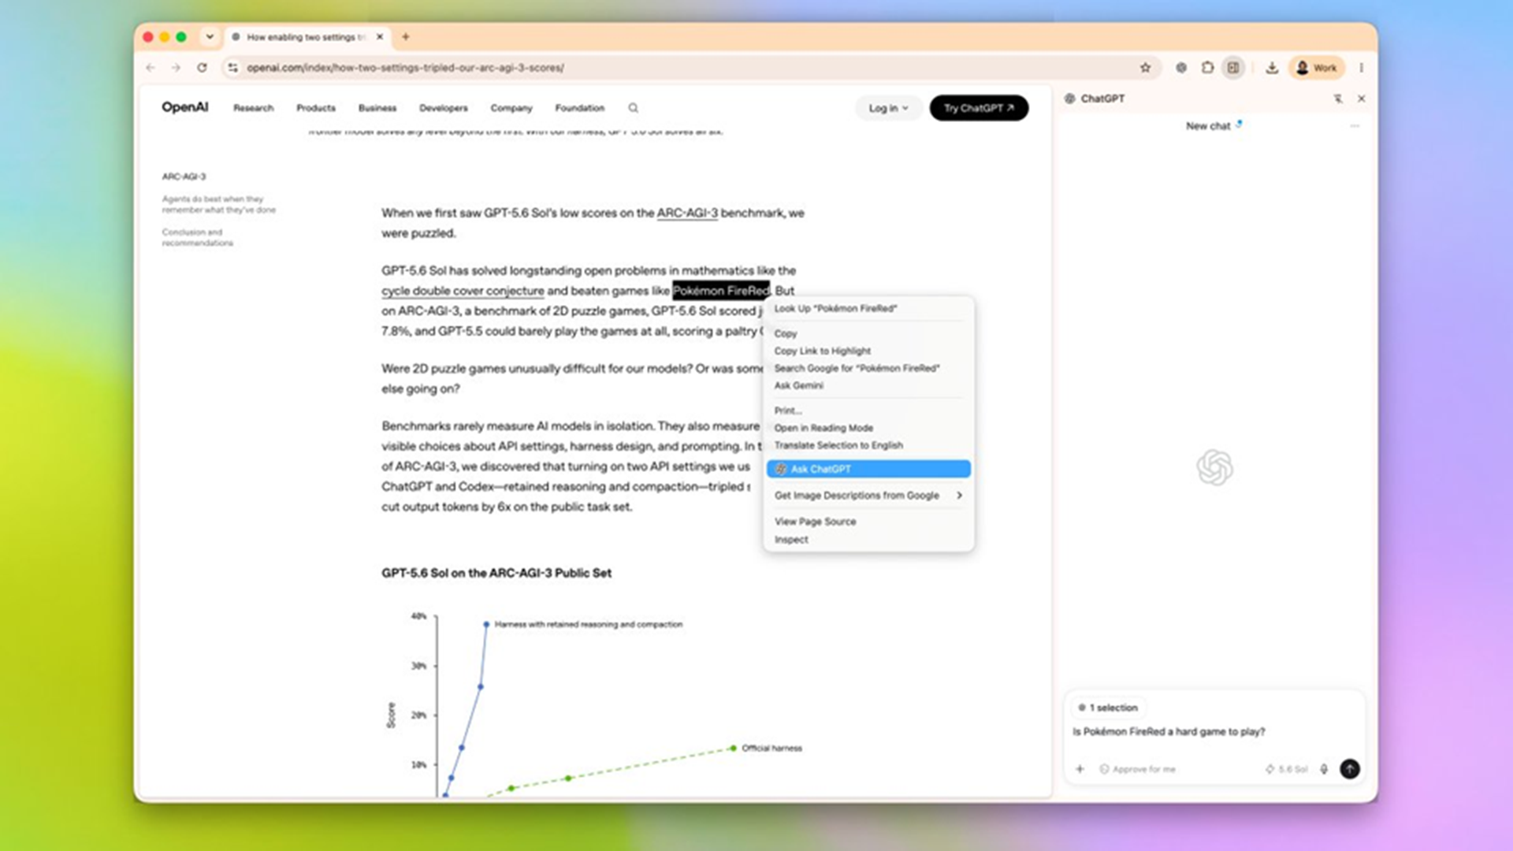Open the Extensions puzzle icon

(1207, 68)
